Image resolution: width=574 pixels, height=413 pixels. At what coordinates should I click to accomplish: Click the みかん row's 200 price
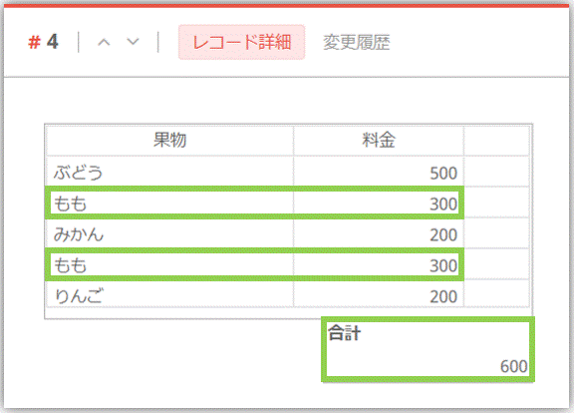click(x=379, y=233)
